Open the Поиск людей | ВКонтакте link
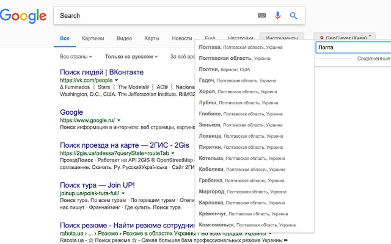The height and width of the screenshot is (244, 391). (102, 72)
